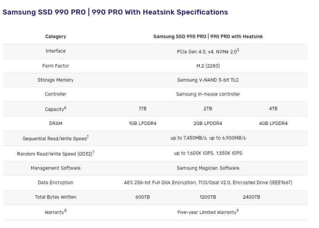Click the Samsung Magician Software cell
Screen dimensions: 319x228
pyautogui.click(x=208, y=168)
